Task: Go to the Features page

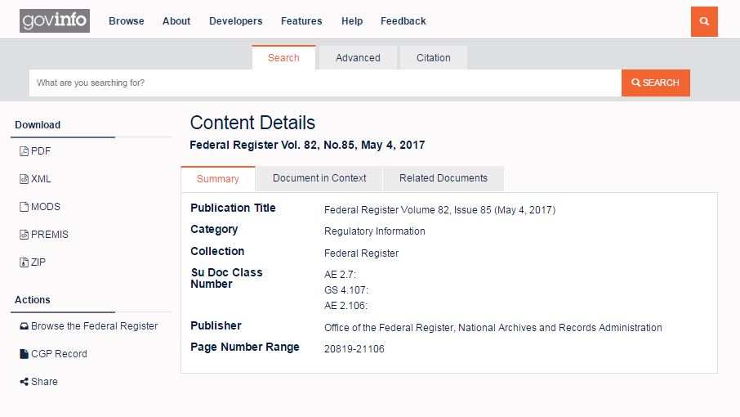Action: [301, 21]
